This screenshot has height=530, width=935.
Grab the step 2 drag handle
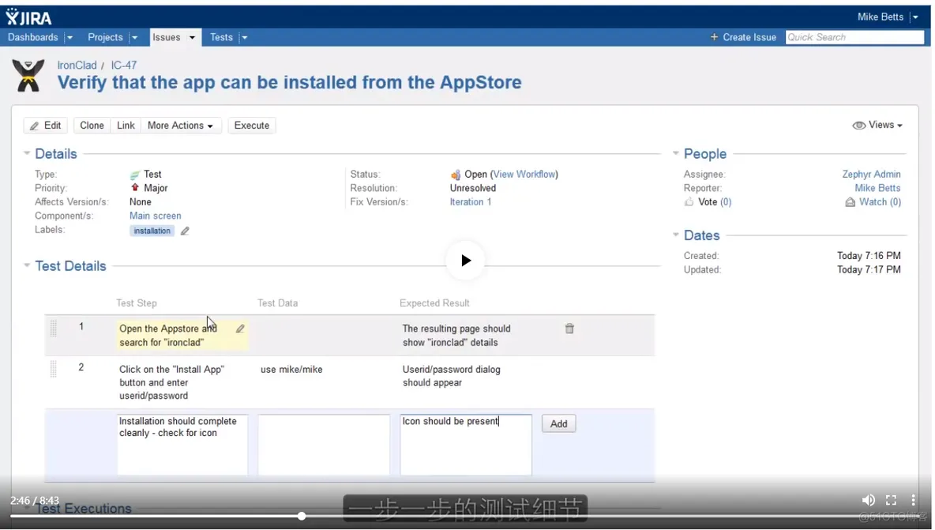coord(53,369)
